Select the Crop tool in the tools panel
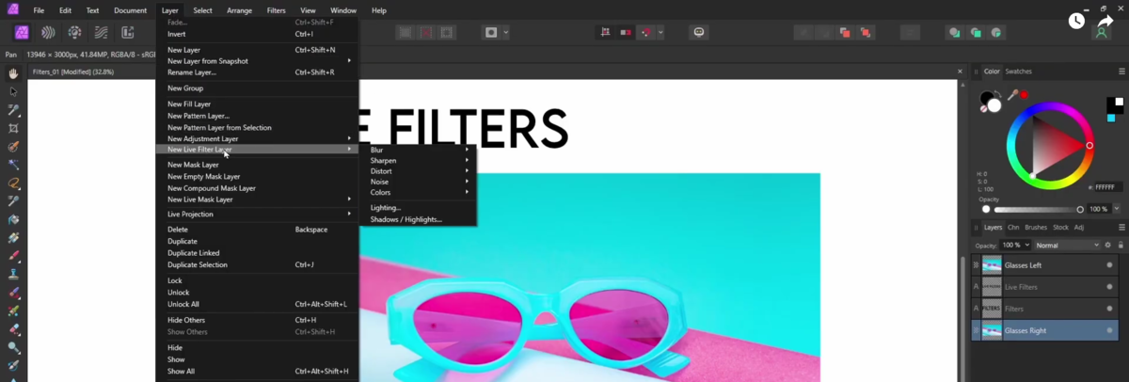This screenshot has width=1129, height=382. pyautogui.click(x=13, y=128)
